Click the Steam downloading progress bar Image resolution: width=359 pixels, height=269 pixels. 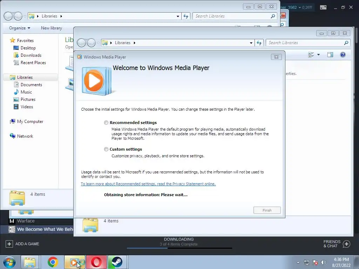tap(179, 248)
